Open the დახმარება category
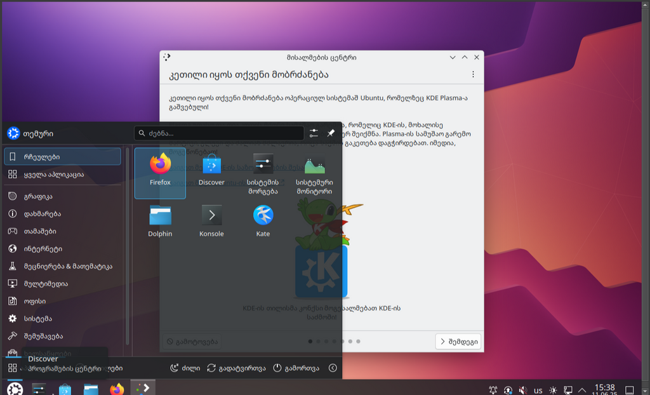Viewport: 650px width, 395px height. pyautogui.click(x=63, y=213)
